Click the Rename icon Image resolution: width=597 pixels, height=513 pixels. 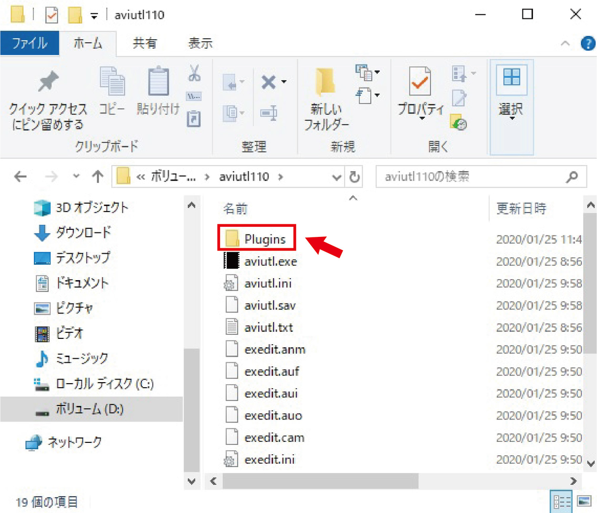tap(269, 114)
